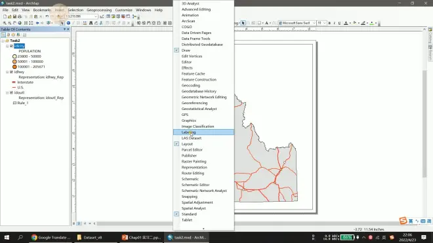433x243 pixels.
Task: Click the Print icon
Action: 20,16
